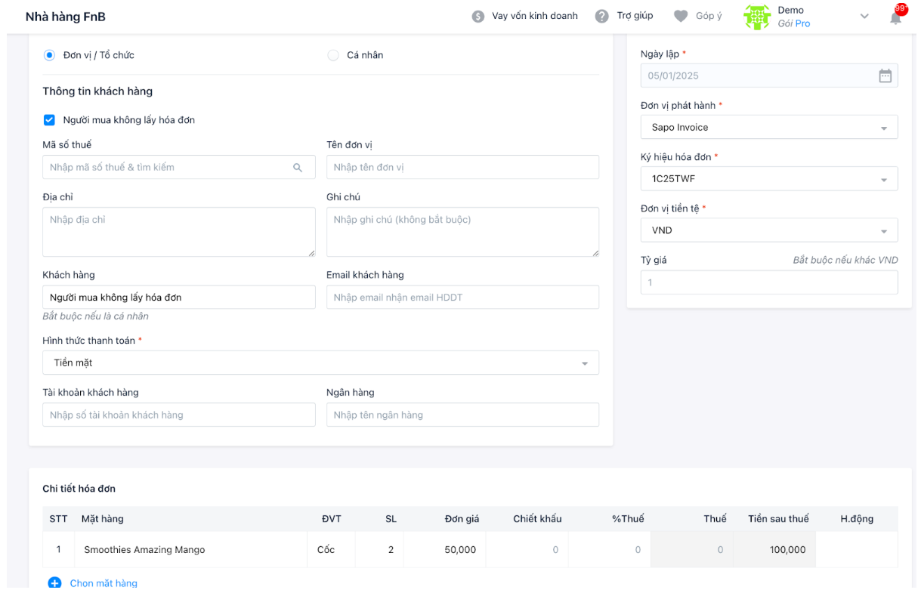
Task: Click the blue plus icon to add item
Action: pyautogui.click(x=54, y=583)
